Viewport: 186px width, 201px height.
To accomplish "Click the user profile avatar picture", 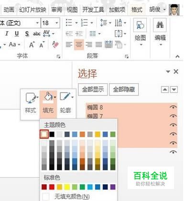I will [x=174, y=10].
